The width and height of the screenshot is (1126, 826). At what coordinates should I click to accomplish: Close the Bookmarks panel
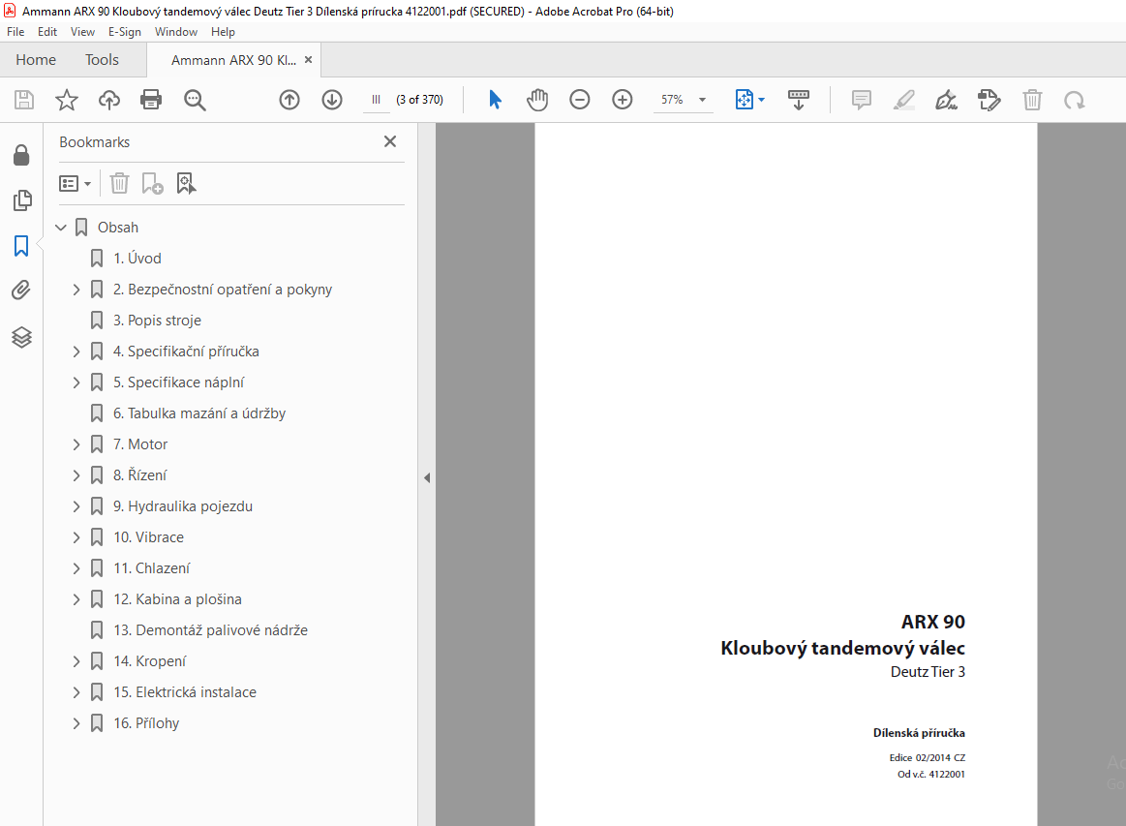(x=390, y=141)
